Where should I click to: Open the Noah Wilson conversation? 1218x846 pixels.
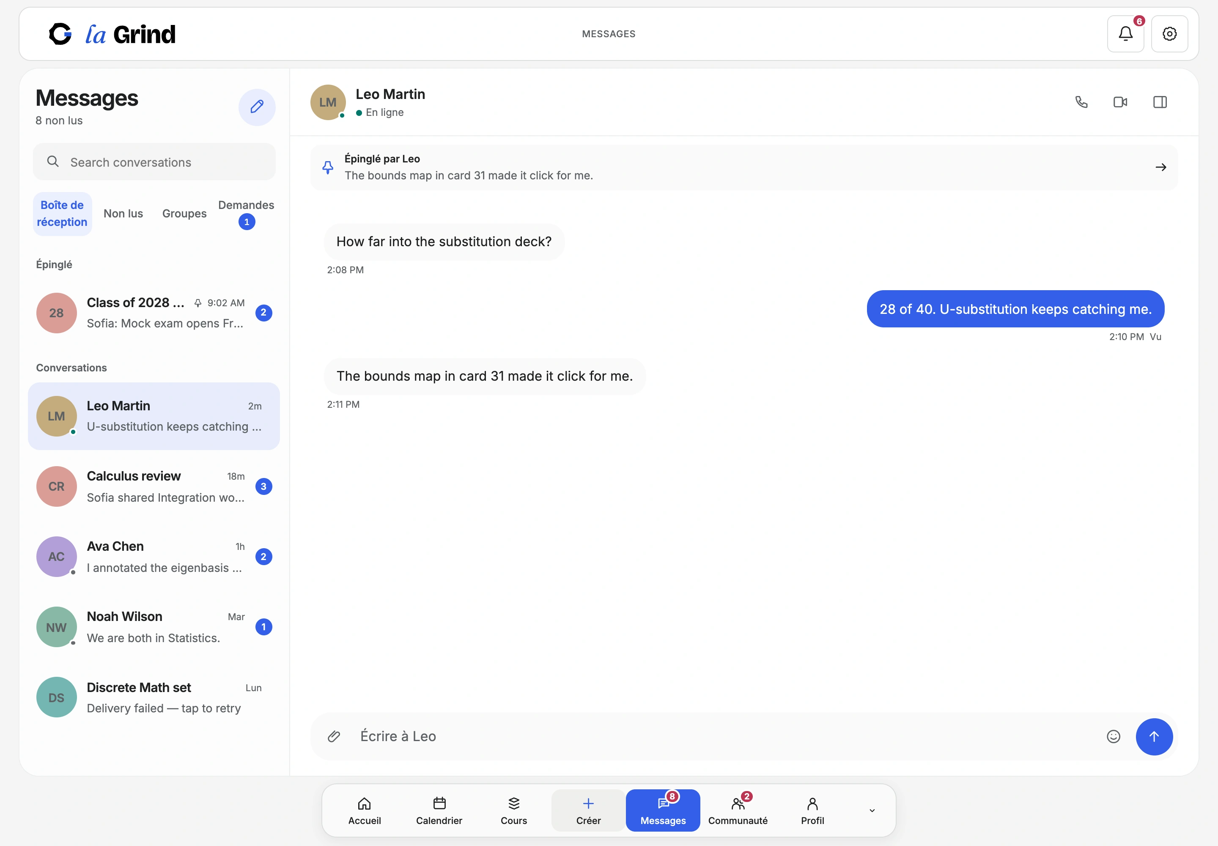(154, 627)
